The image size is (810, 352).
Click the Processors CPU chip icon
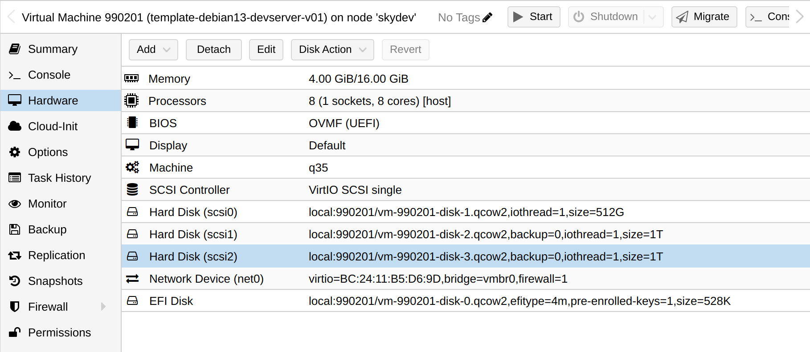tap(131, 101)
